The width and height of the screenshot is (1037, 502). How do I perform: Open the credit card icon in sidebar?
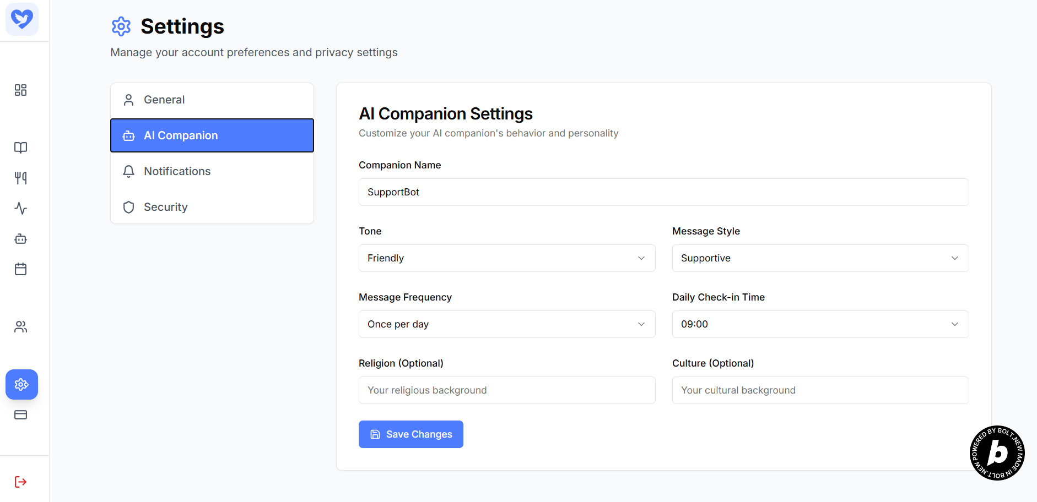pos(21,415)
